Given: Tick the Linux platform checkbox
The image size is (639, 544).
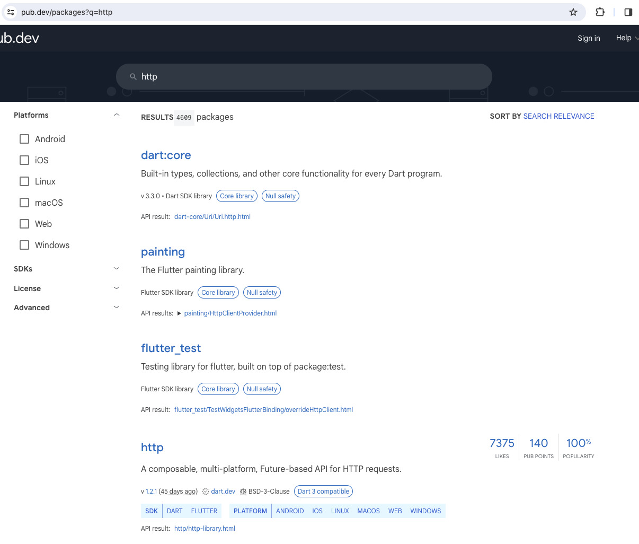Looking at the screenshot, I should pyautogui.click(x=24, y=181).
